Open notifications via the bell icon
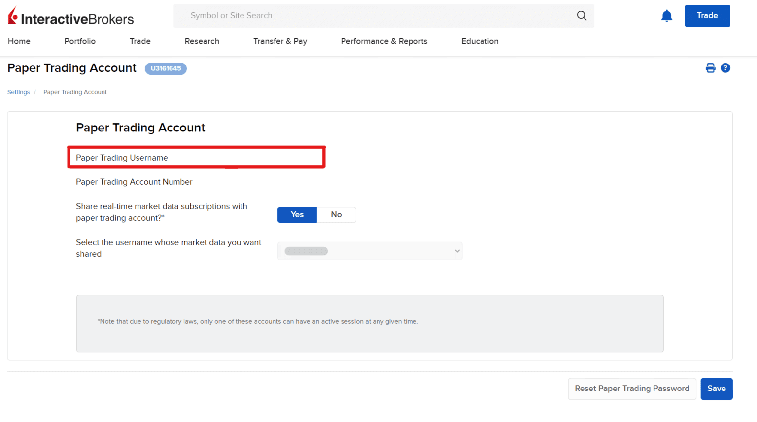 coord(667,15)
